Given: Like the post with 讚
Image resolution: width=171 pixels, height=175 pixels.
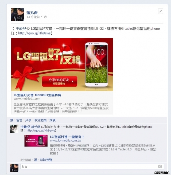Looking at the screenshot, I should click(x=12, y=120).
